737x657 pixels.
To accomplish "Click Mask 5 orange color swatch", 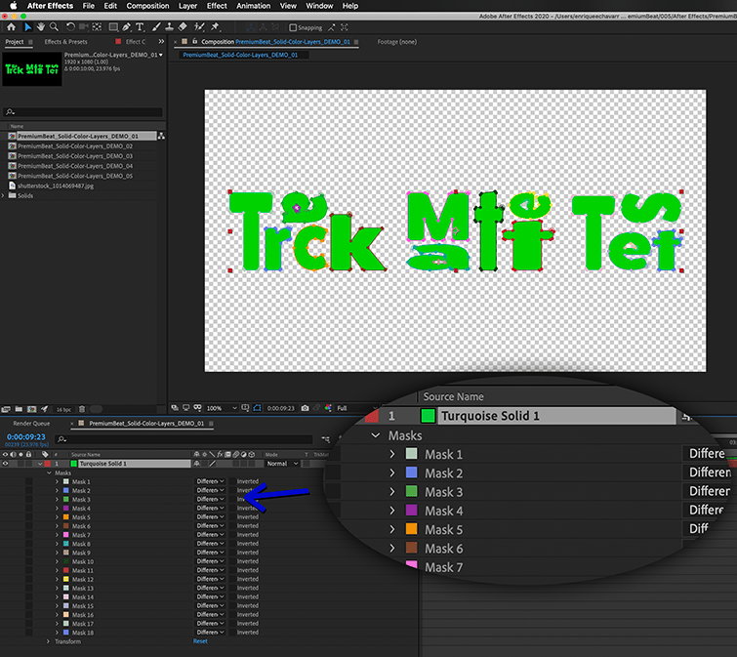I will (65, 517).
